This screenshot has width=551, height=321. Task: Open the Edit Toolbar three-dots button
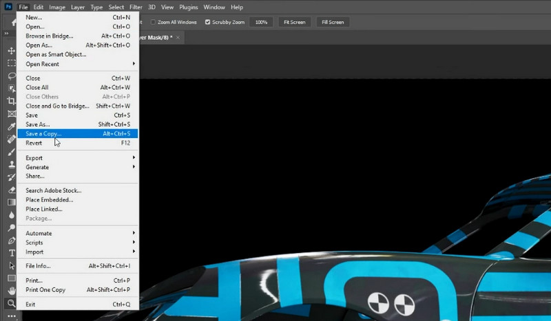click(11, 316)
